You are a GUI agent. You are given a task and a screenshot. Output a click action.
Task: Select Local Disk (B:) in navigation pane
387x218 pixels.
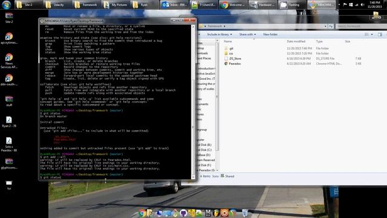[x=204, y=145]
